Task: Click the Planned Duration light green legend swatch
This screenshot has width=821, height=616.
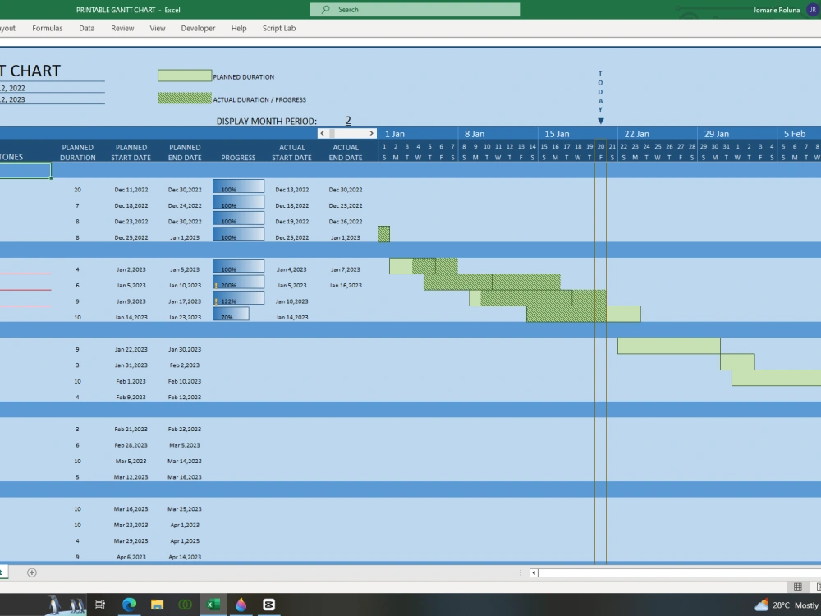Action: (x=185, y=76)
